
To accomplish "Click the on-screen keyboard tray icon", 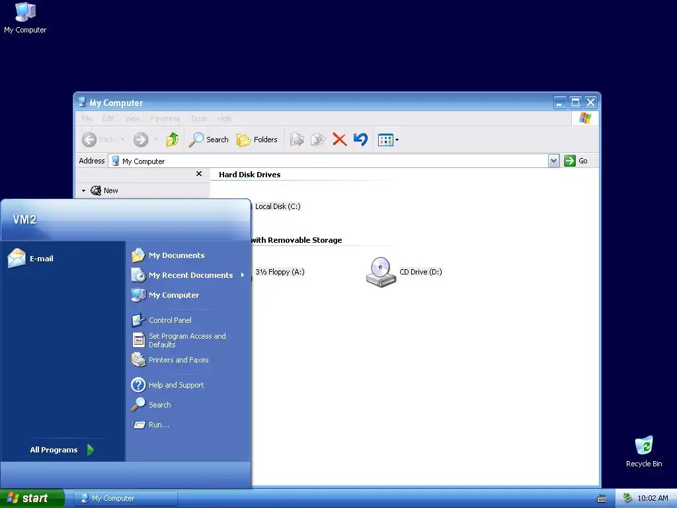I will click(x=601, y=499).
